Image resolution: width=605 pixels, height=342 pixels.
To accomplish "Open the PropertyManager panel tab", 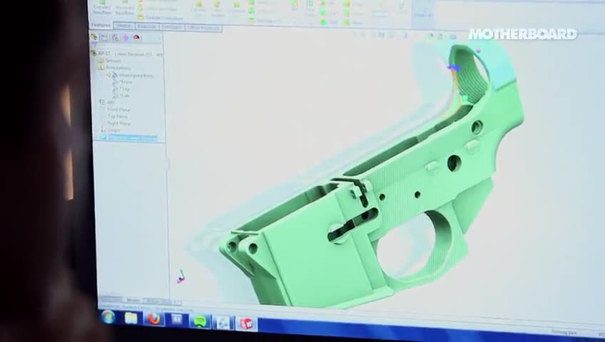I will click(105, 37).
